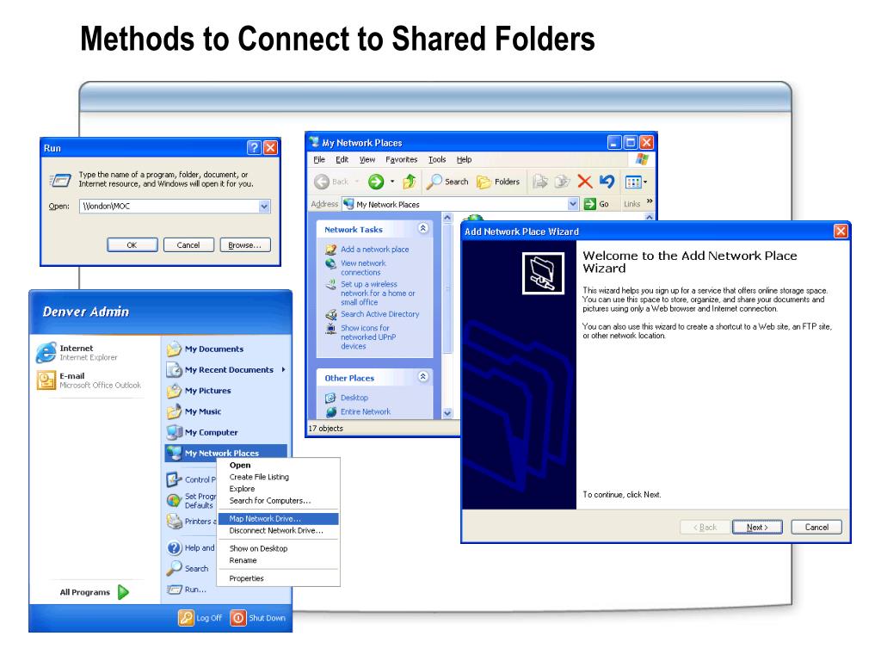Viewport: 881px width, 661px height.
Task: Click the Back arrow in My Network Places
Action: point(322,182)
